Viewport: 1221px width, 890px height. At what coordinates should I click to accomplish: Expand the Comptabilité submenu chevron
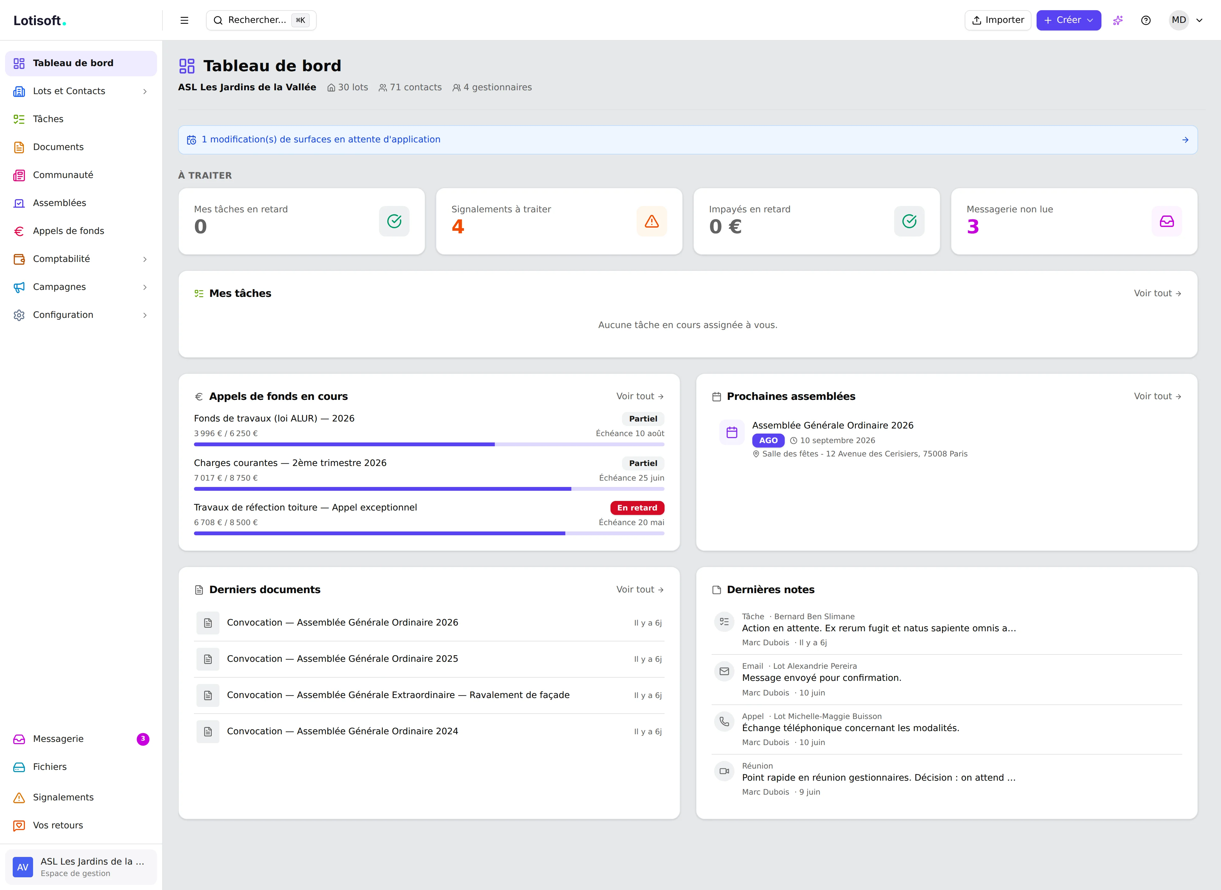point(145,259)
